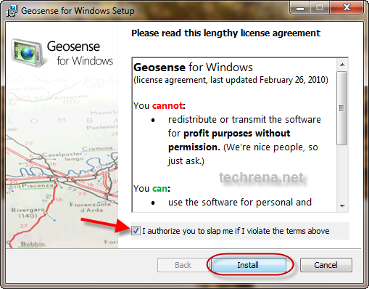Click the Install button

(248, 265)
